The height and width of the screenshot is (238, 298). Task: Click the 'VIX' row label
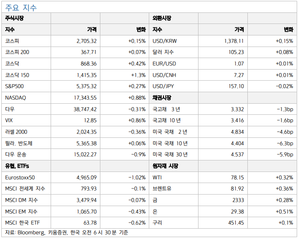9,121
